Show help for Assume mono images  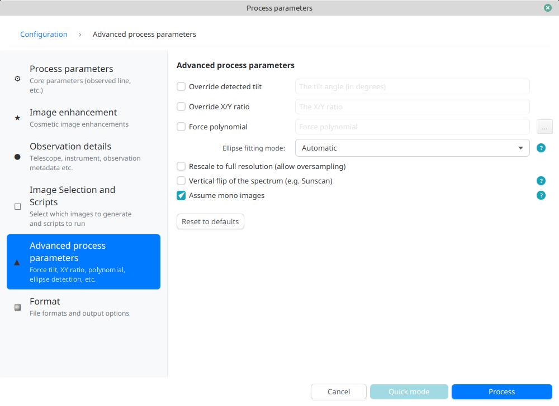coord(541,195)
